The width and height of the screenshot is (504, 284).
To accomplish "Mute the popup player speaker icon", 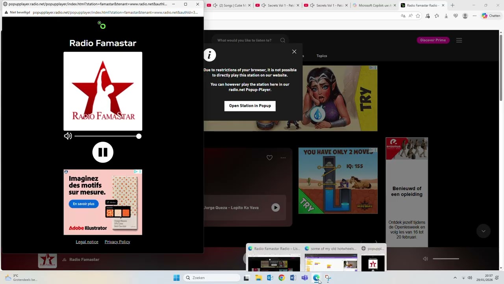I will click(68, 136).
